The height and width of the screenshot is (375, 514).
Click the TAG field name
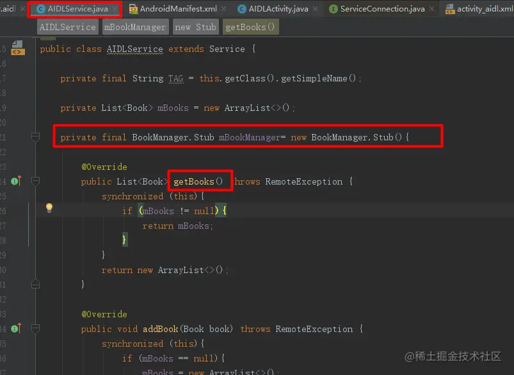coord(175,78)
